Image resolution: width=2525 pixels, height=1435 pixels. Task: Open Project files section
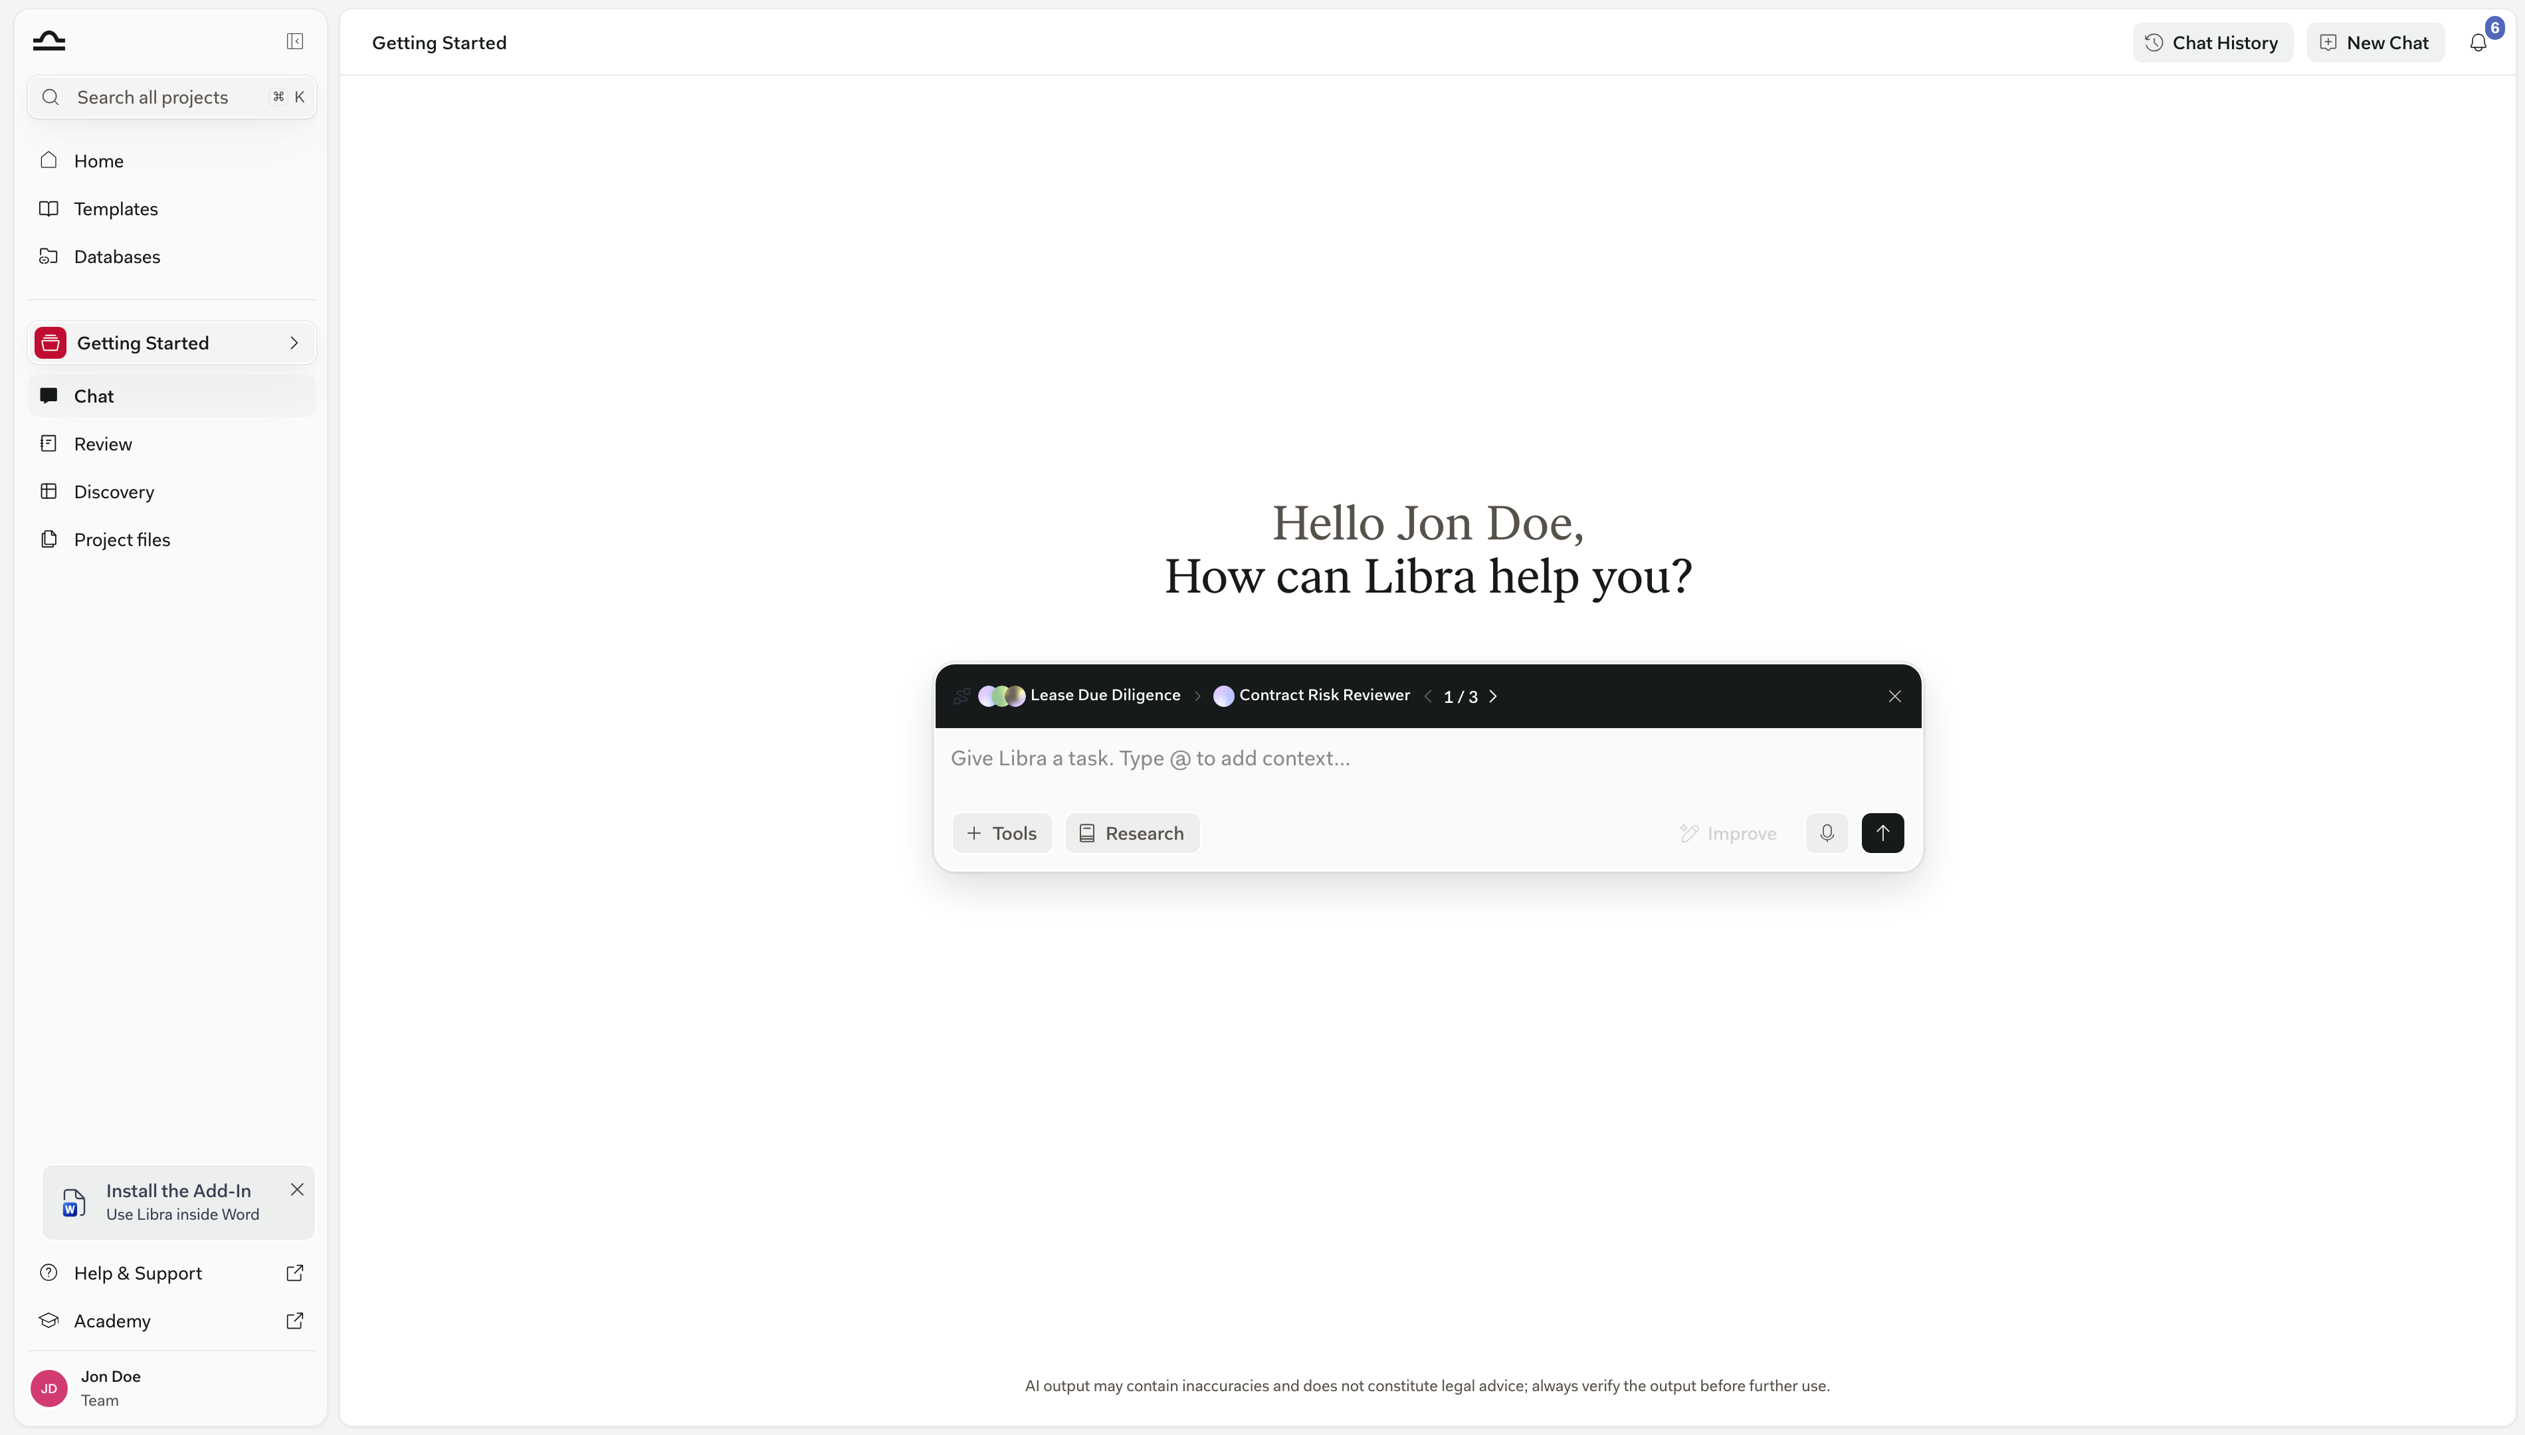click(x=171, y=539)
